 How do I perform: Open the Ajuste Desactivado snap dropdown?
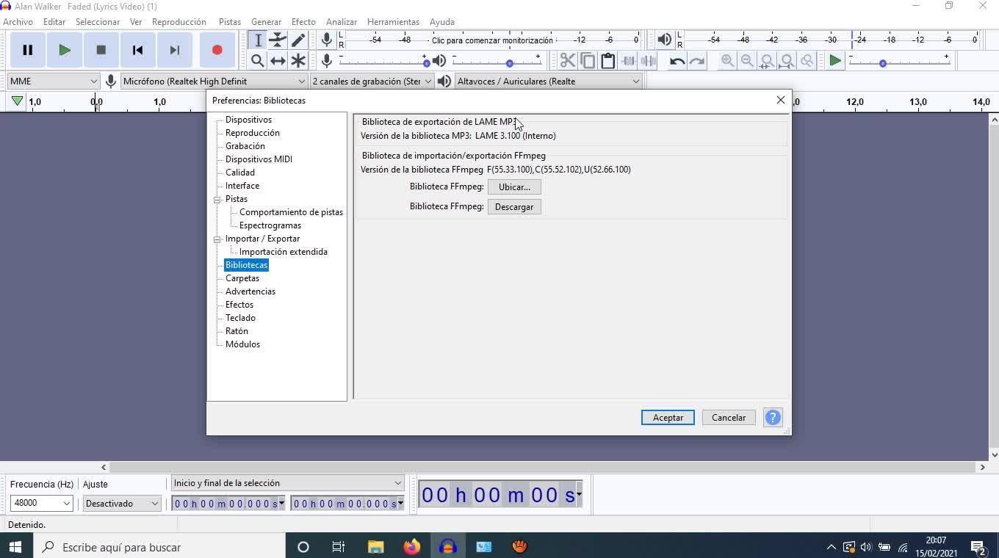pyautogui.click(x=121, y=503)
